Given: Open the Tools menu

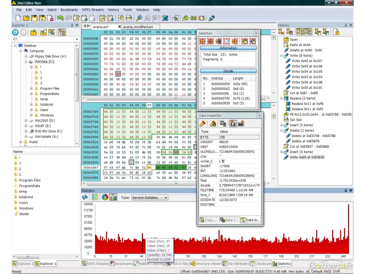Looking at the screenshot, I should (x=127, y=10).
